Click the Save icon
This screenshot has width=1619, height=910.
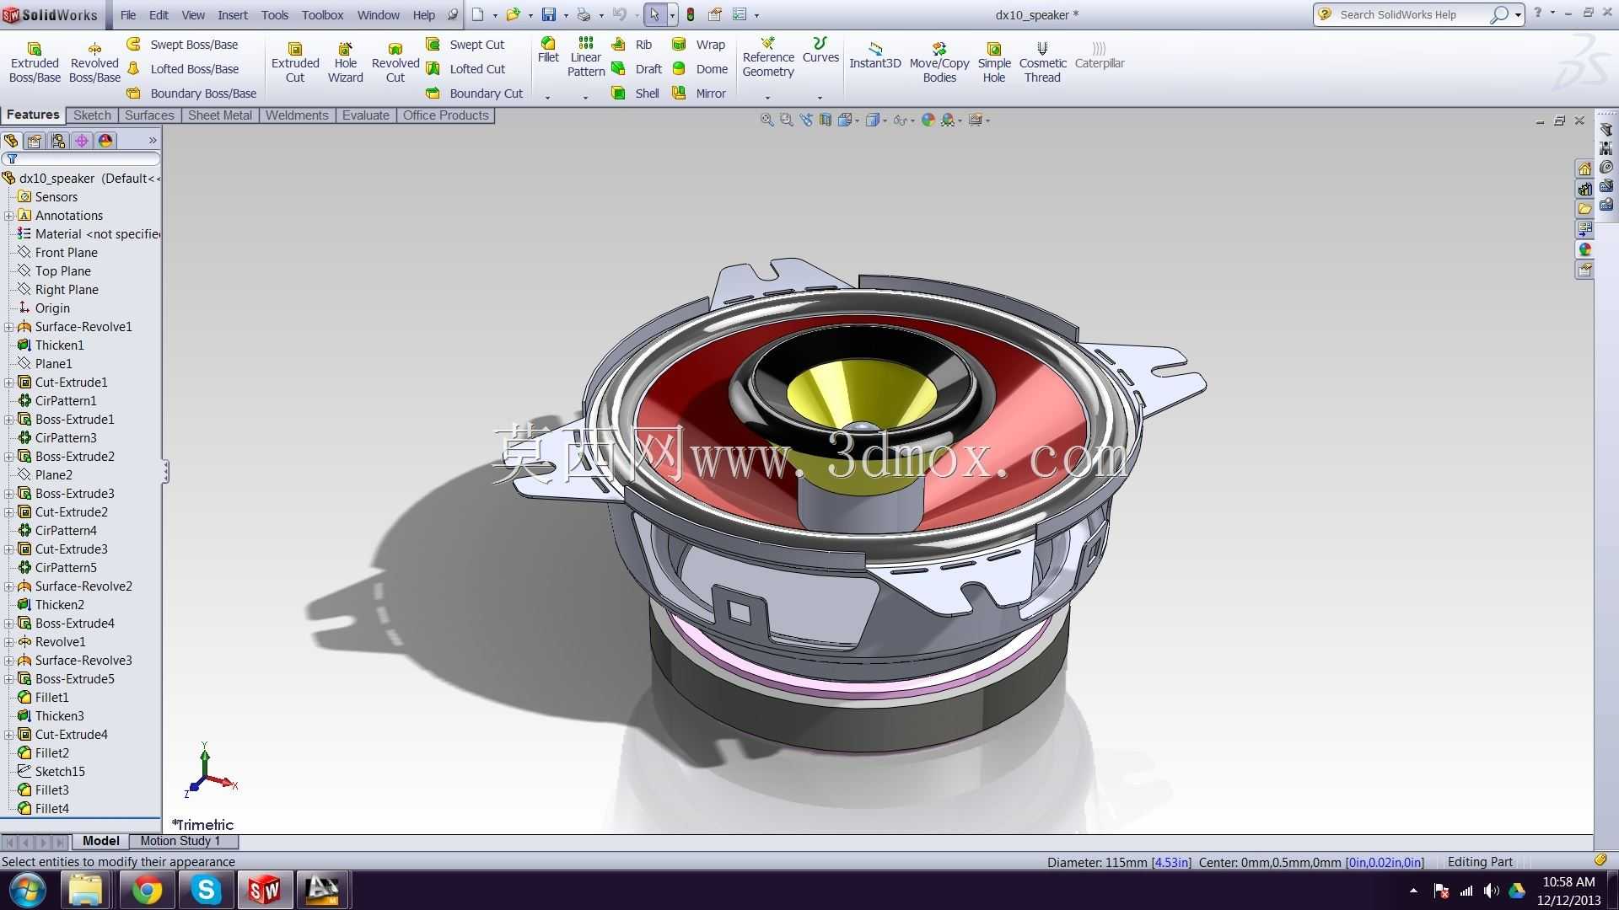(x=549, y=14)
